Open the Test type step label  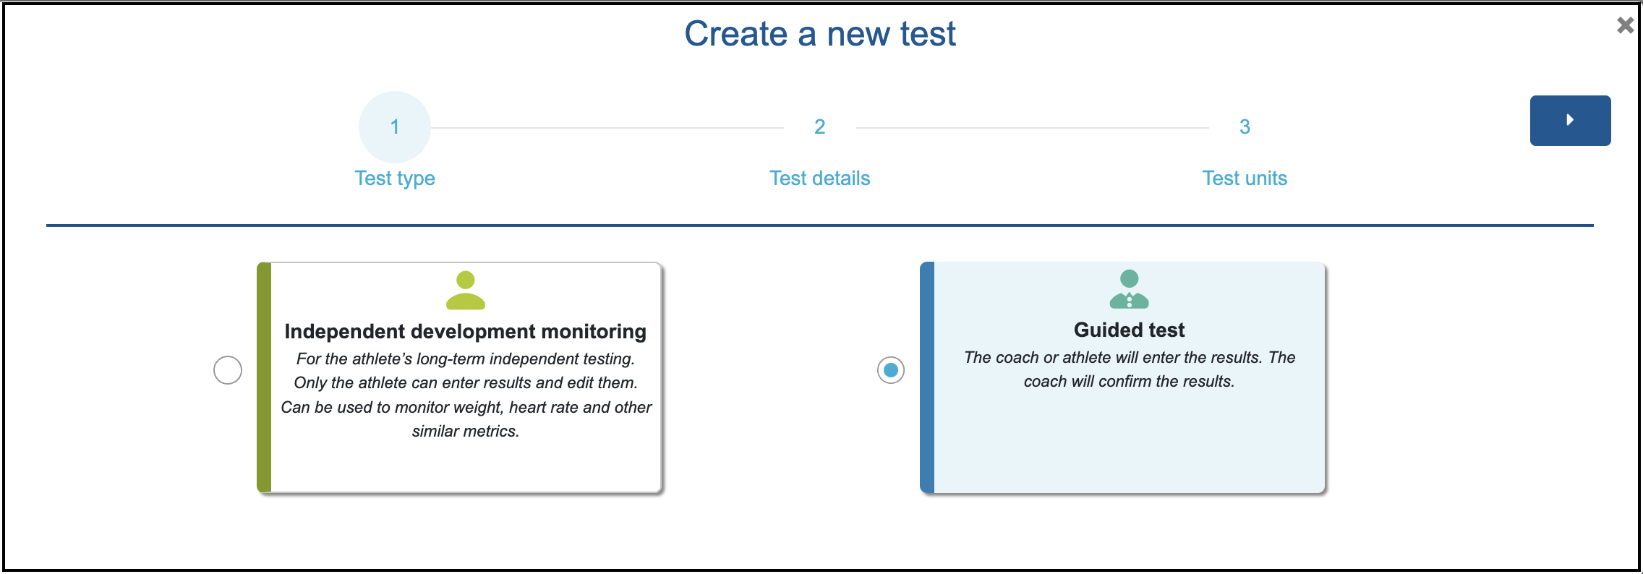pos(395,179)
